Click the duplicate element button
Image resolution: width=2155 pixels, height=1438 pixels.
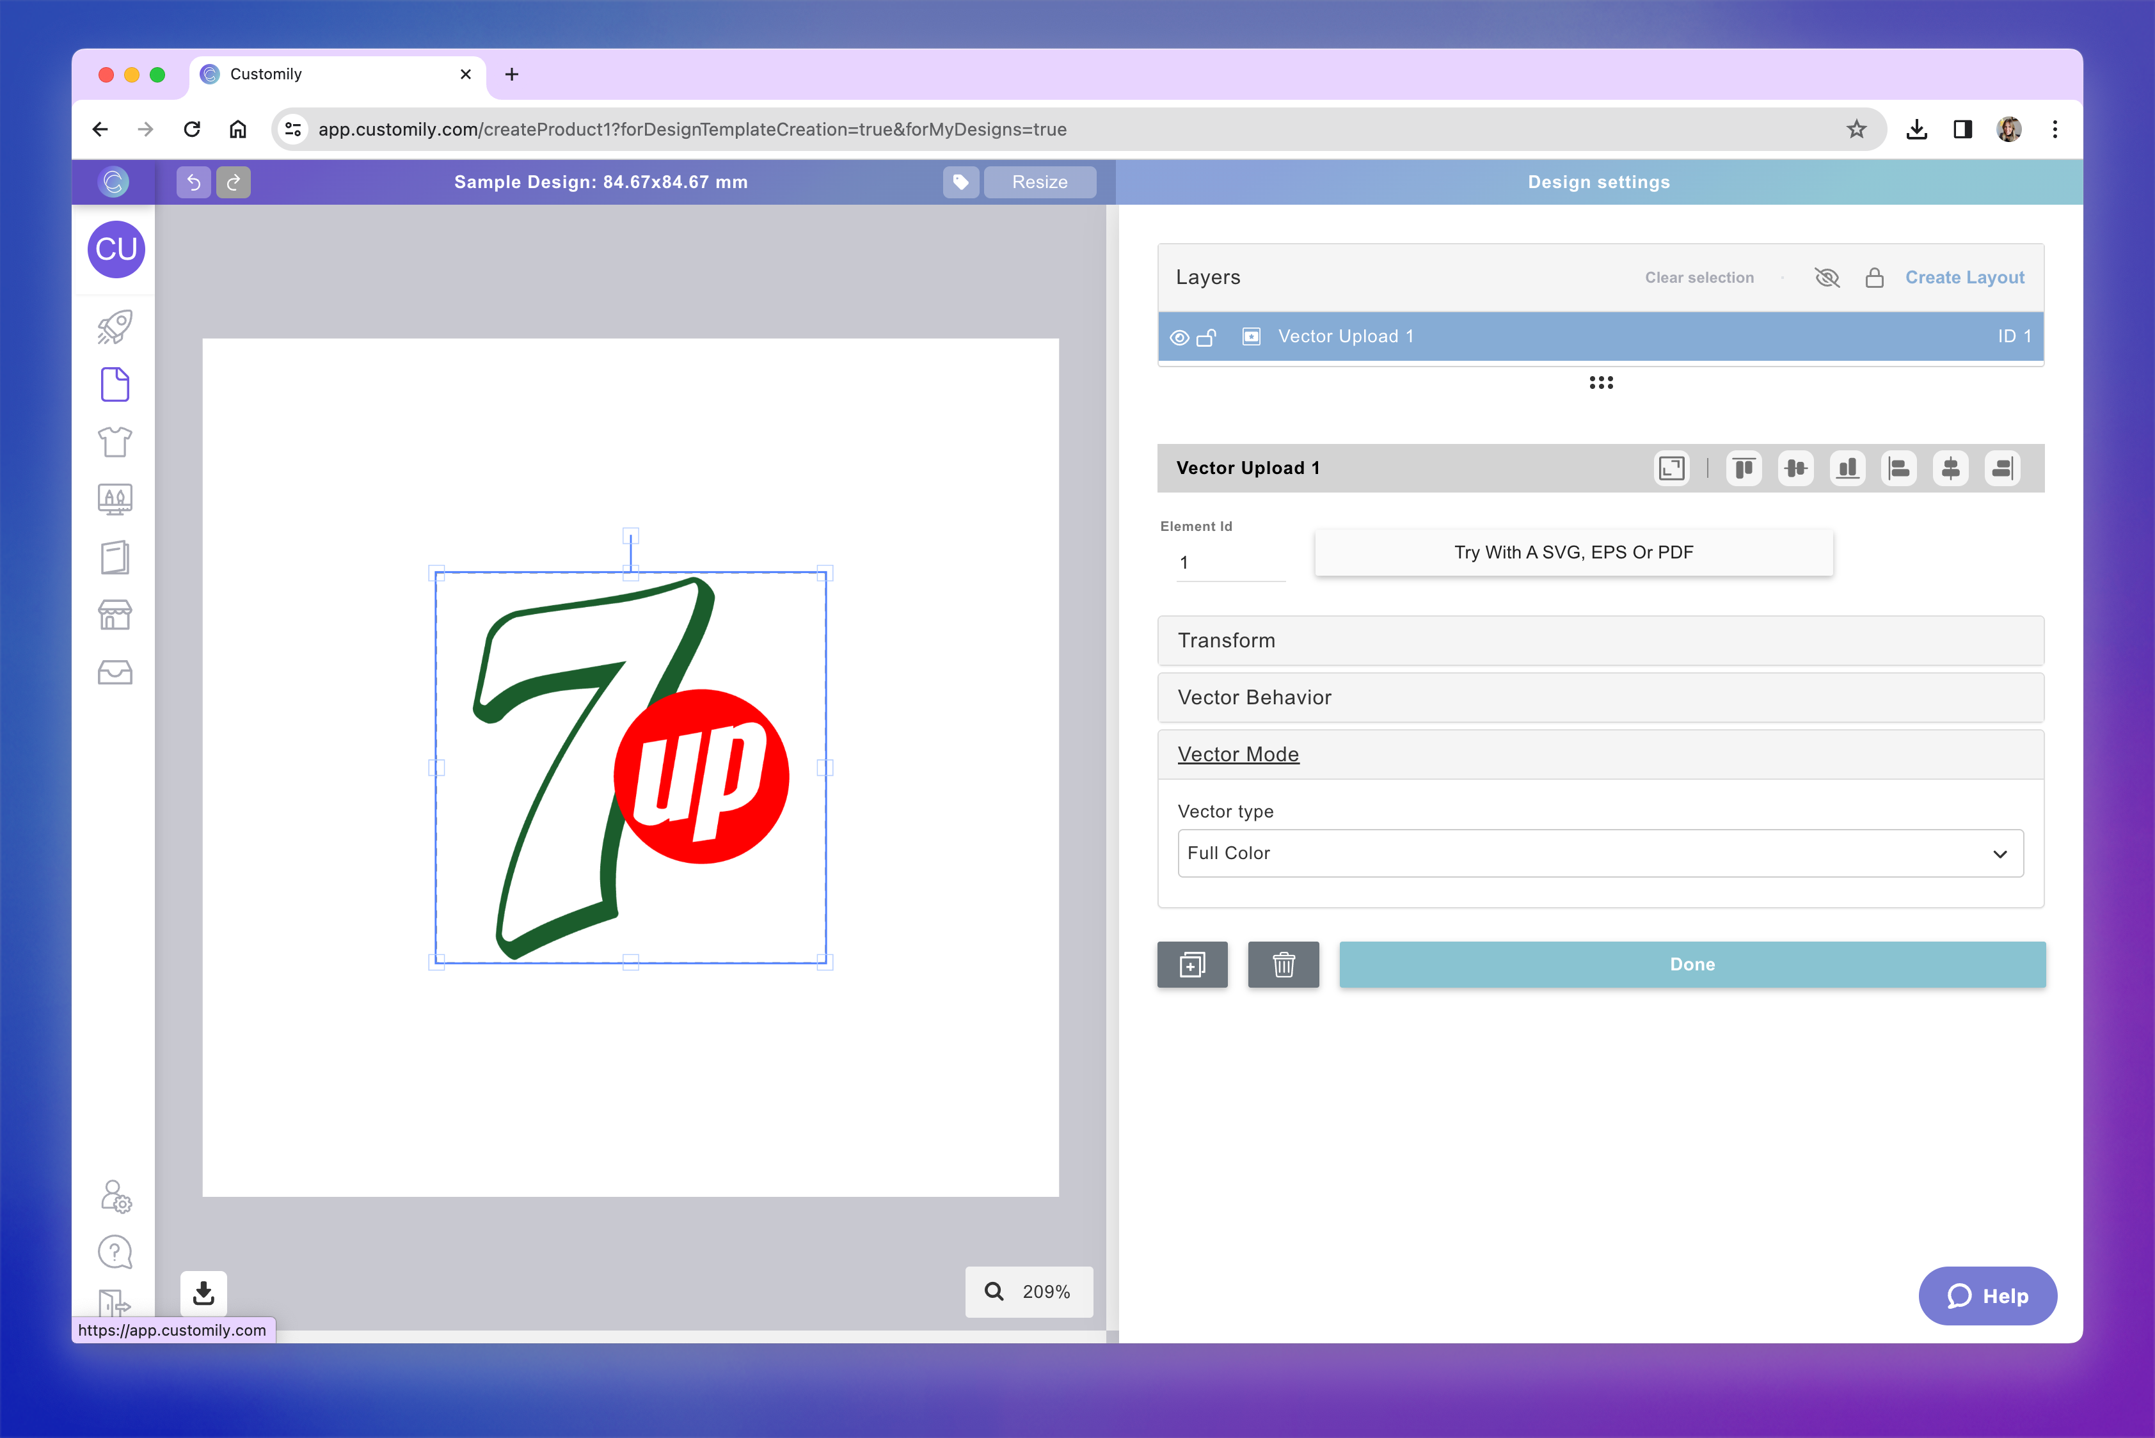point(1192,964)
